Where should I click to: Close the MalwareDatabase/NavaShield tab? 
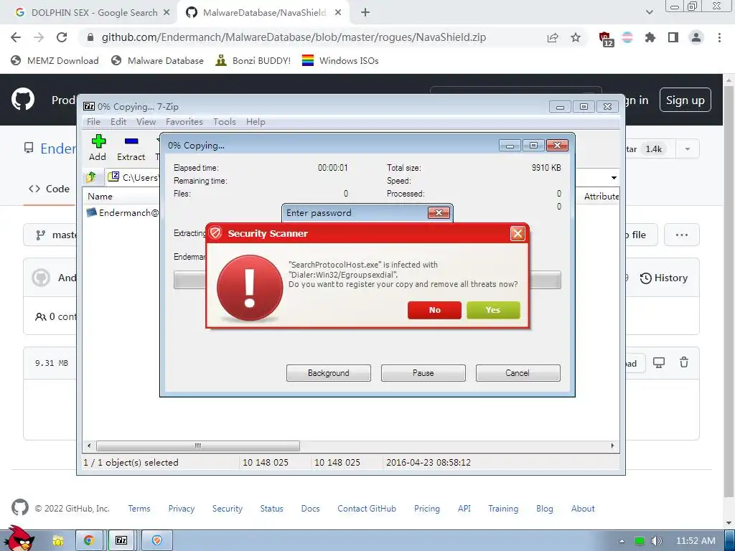tap(338, 13)
